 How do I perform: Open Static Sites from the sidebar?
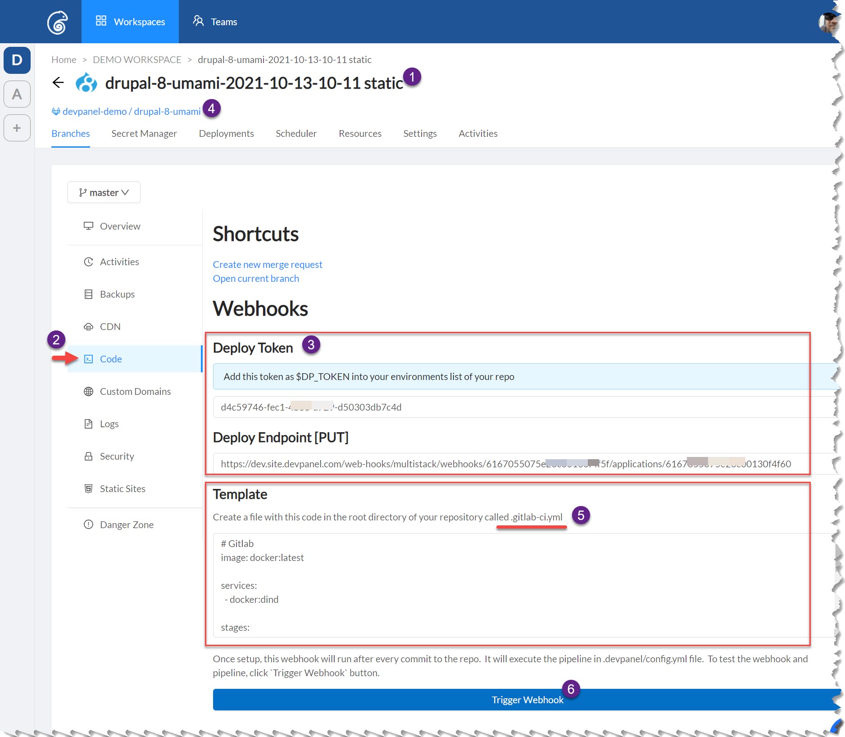[x=122, y=488]
